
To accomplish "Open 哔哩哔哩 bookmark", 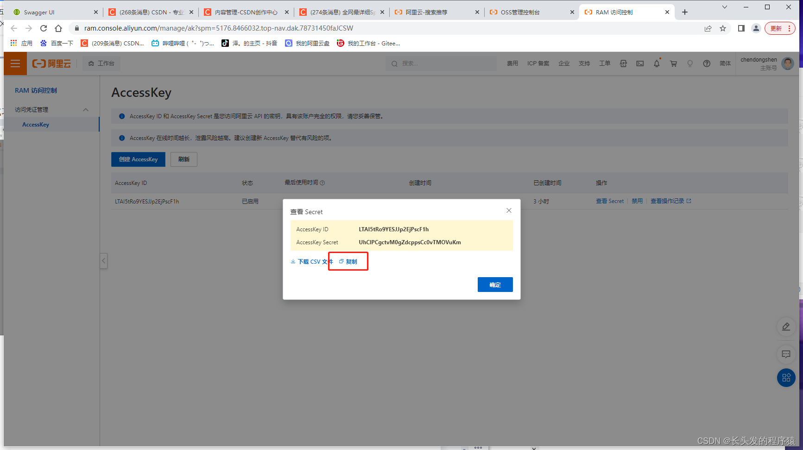I will tap(183, 43).
